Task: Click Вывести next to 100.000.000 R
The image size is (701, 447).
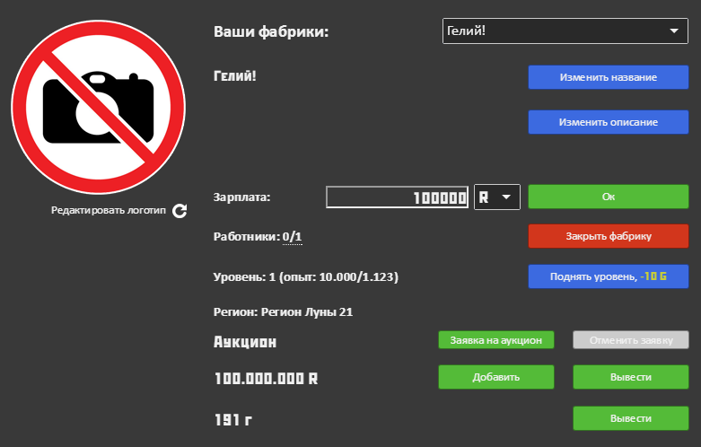Action: click(x=630, y=377)
